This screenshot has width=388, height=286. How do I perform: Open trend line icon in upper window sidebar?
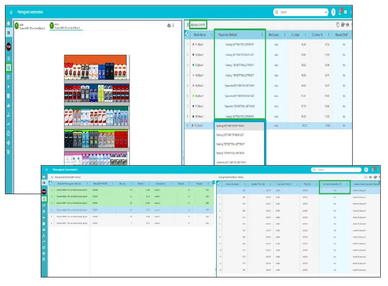coord(9,124)
